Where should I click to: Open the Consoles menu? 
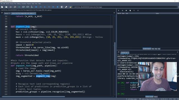pos(23,4)
